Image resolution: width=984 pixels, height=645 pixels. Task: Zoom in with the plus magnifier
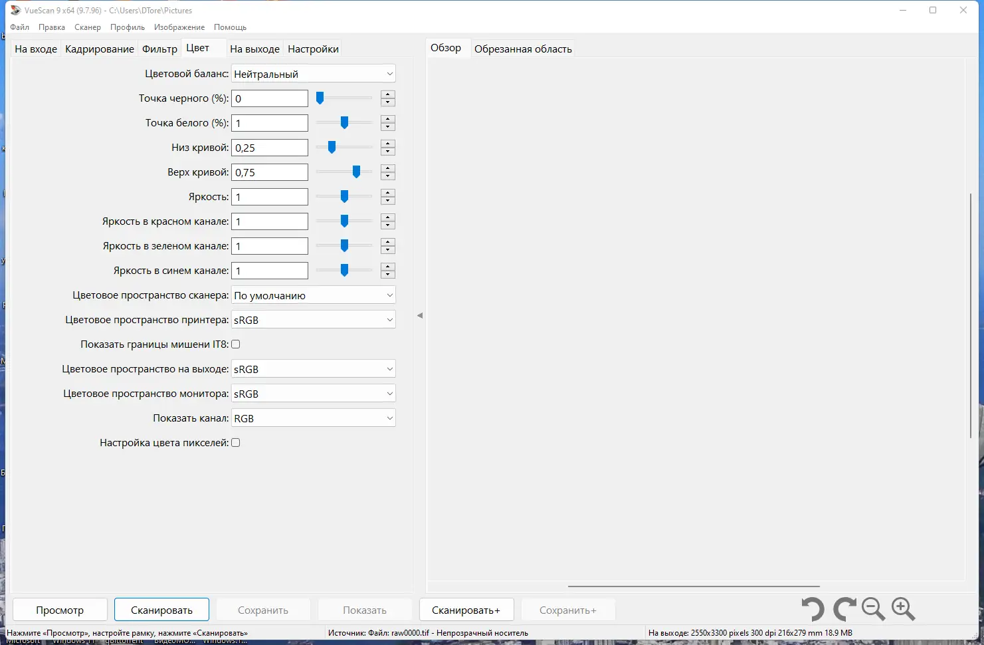tap(904, 609)
